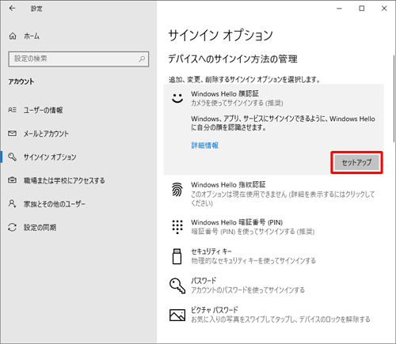Click the key icon for サインイン オプション
The image size is (396, 344).
pyautogui.click(x=12, y=157)
